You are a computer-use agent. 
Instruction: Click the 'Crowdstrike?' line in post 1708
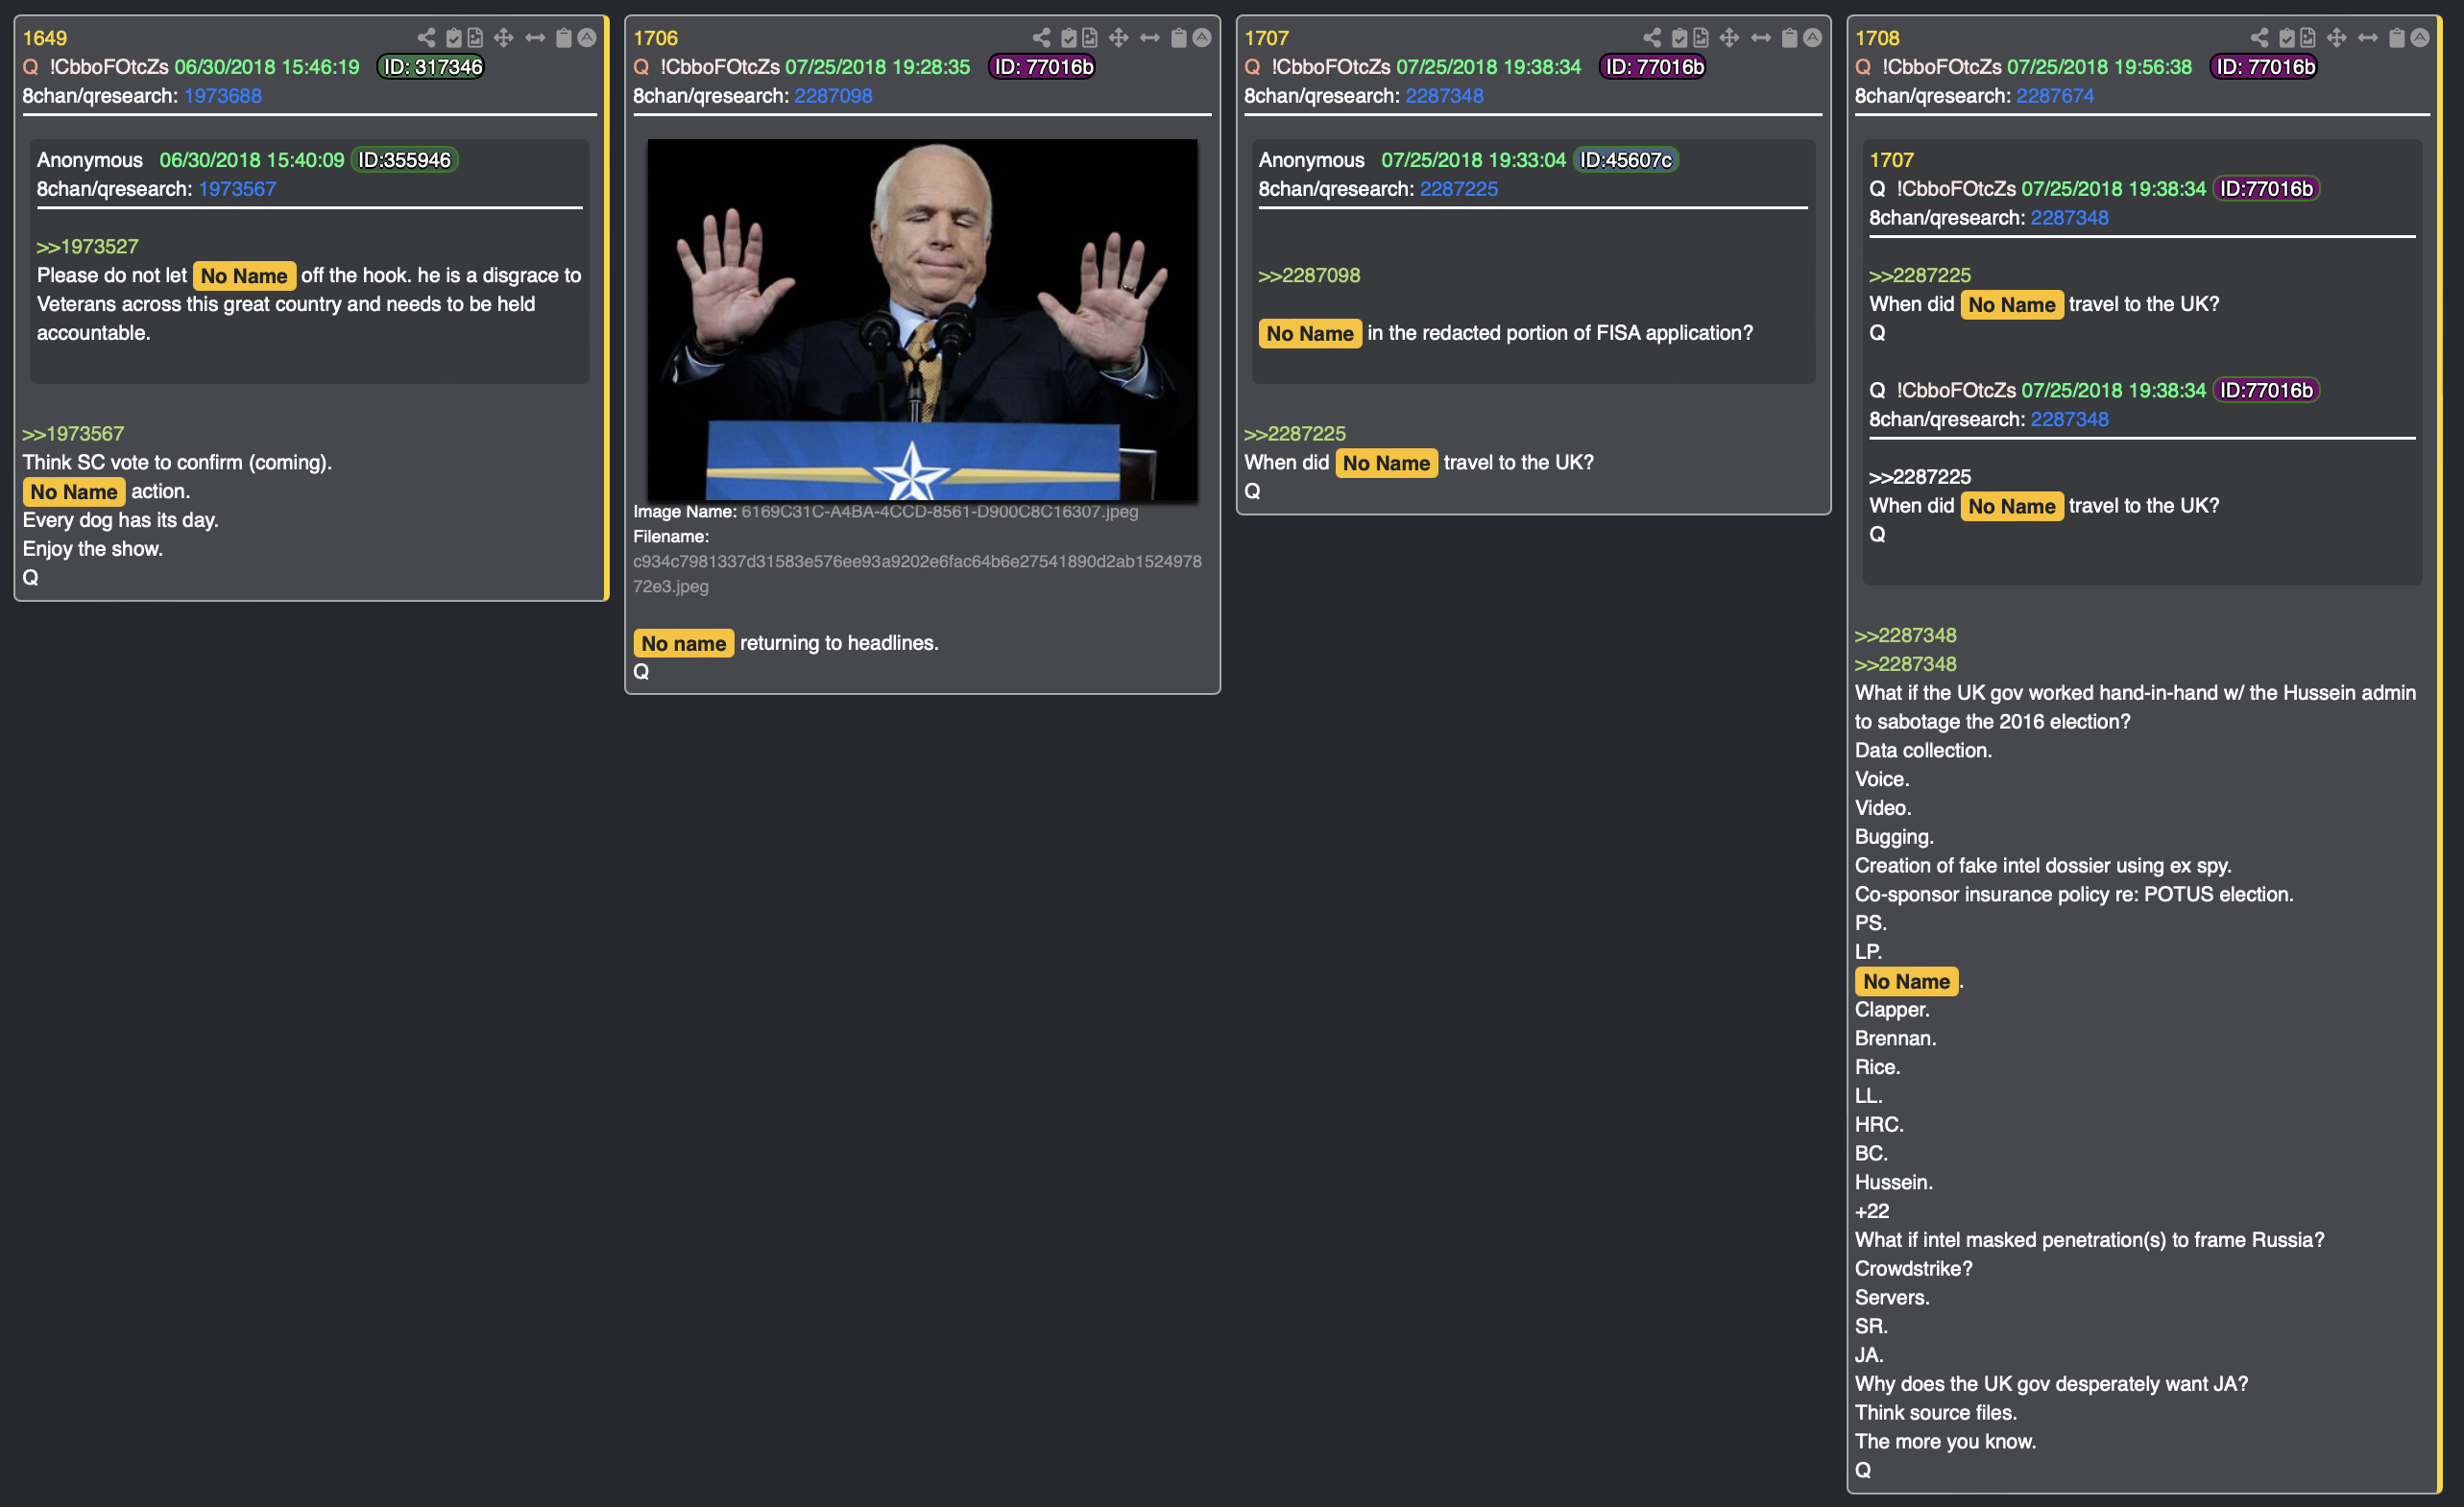tap(1914, 1269)
